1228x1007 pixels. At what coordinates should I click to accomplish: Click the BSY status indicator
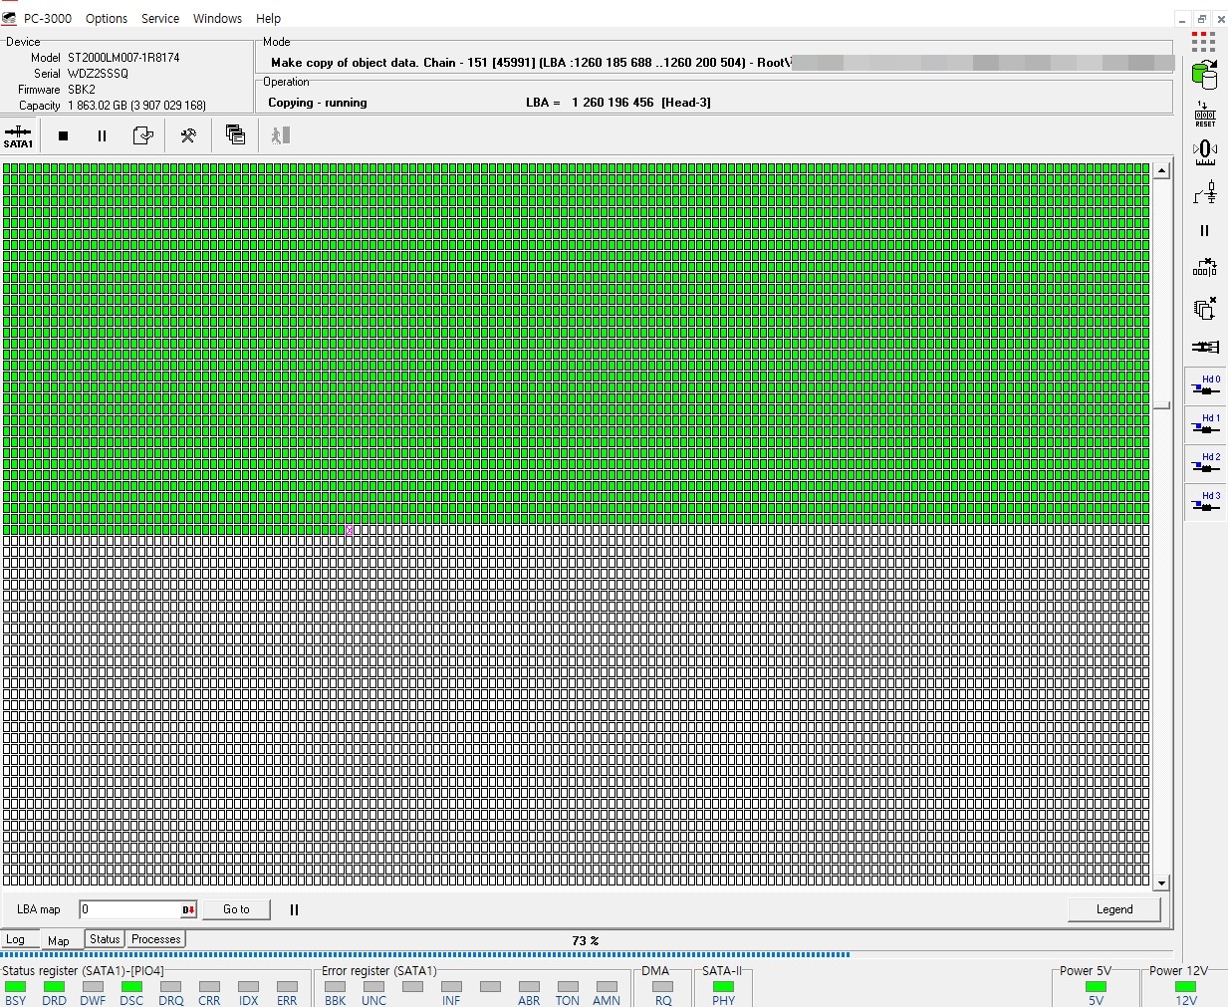(x=15, y=987)
